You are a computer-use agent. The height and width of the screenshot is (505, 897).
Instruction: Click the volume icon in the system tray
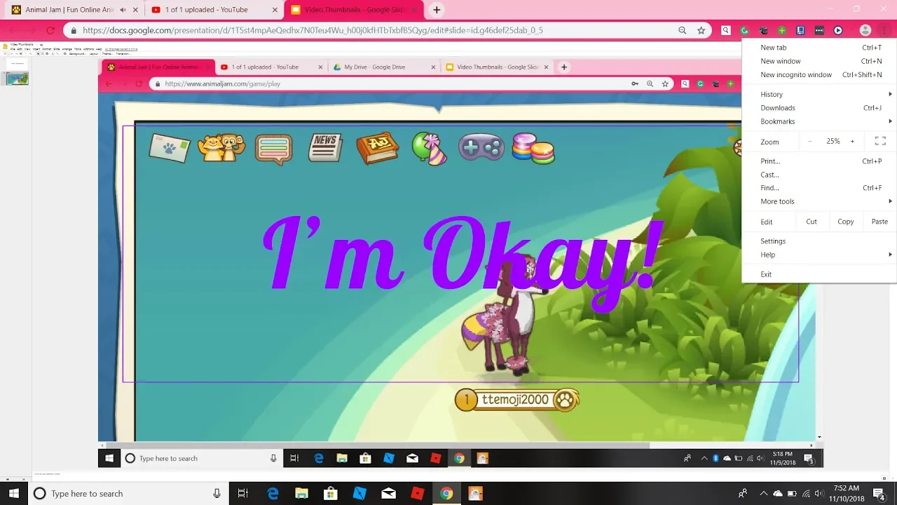(821, 493)
